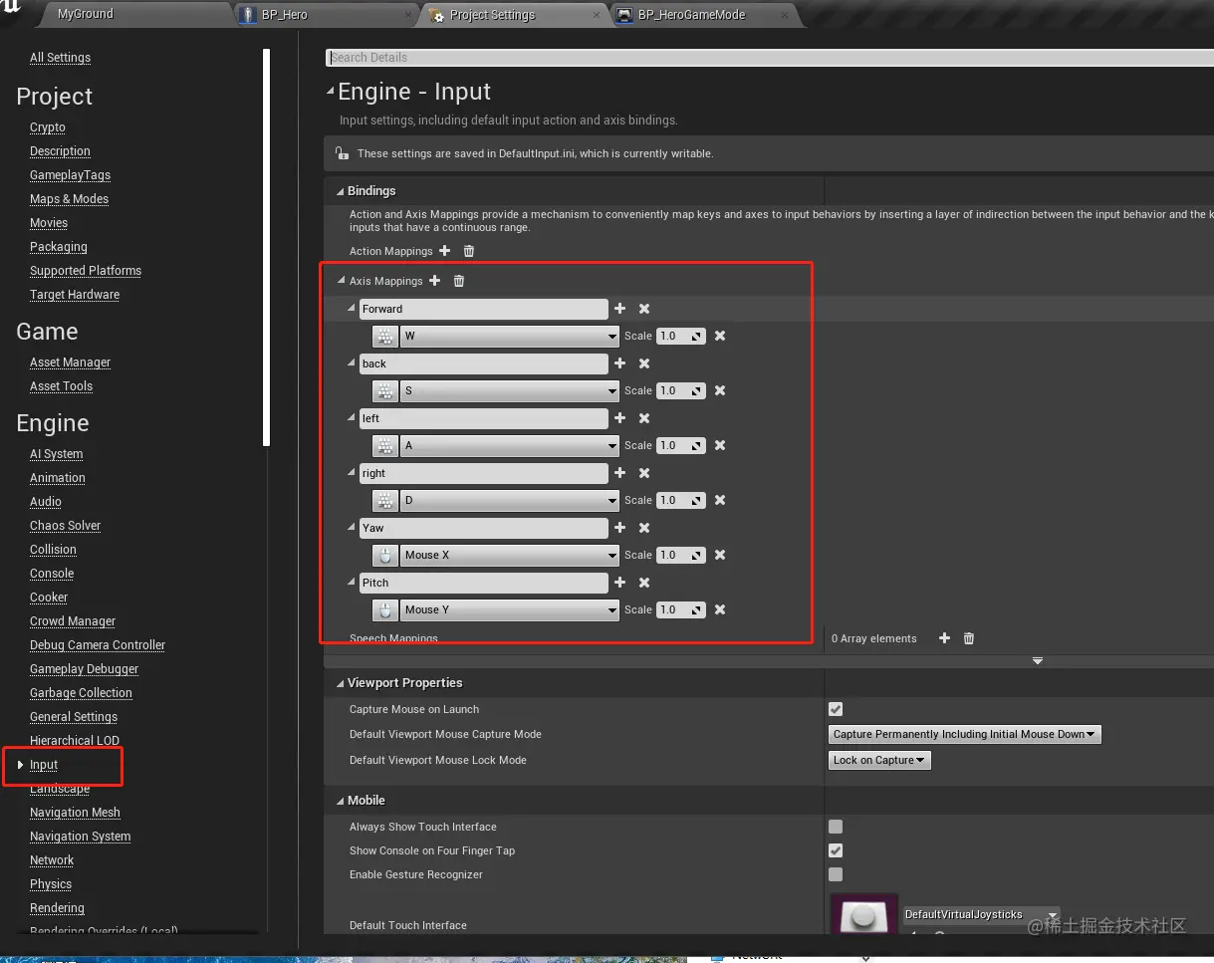Open the S key dropdown
Viewport: 1214px width, 963px height.
click(x=510, y=391)
